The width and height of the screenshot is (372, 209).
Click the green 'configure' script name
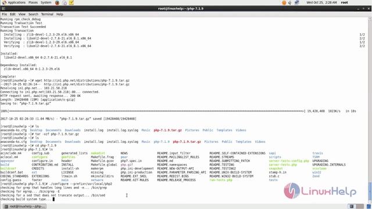(40, 157)
